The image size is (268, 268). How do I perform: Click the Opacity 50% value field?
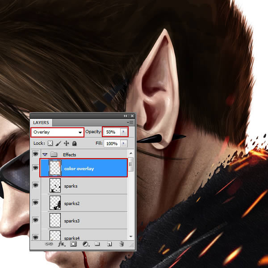[112, 132]
